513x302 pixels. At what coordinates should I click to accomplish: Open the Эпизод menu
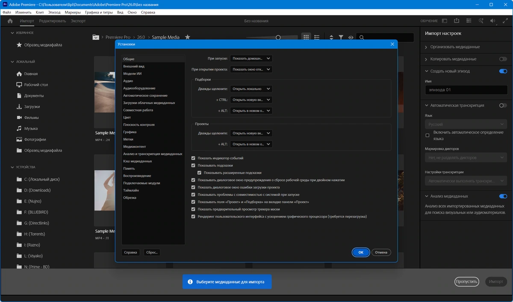coord(54,12)
